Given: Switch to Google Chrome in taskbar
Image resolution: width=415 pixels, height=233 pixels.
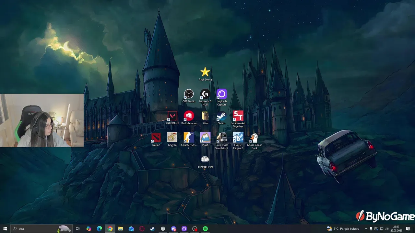Looking at the screenshot, I should coord(110,229).
